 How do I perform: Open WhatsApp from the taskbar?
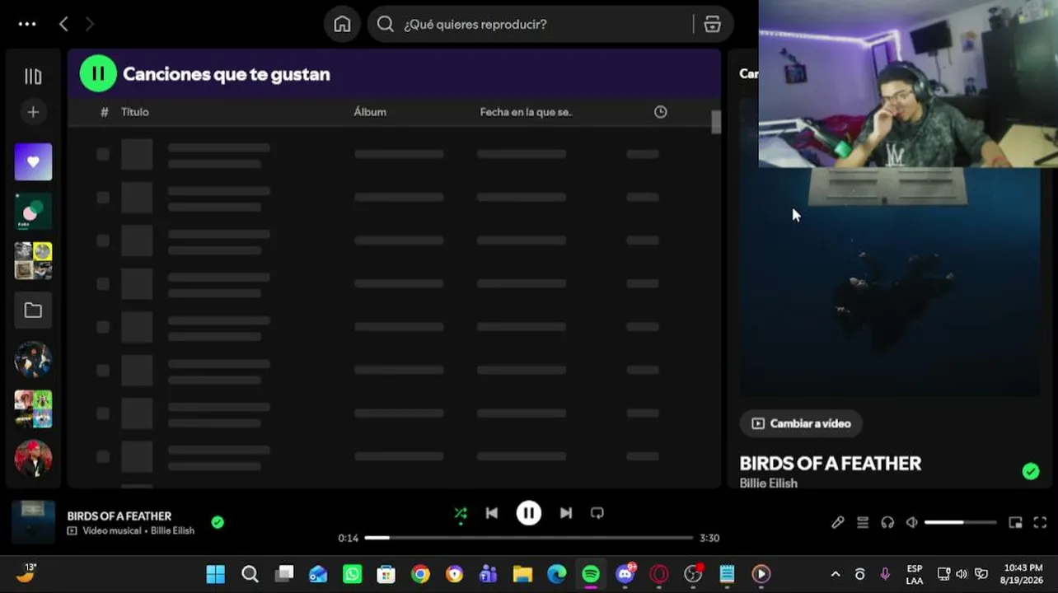[352, 574]
